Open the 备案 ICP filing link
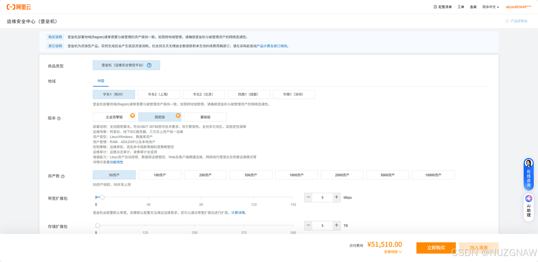 coord(473,7)
